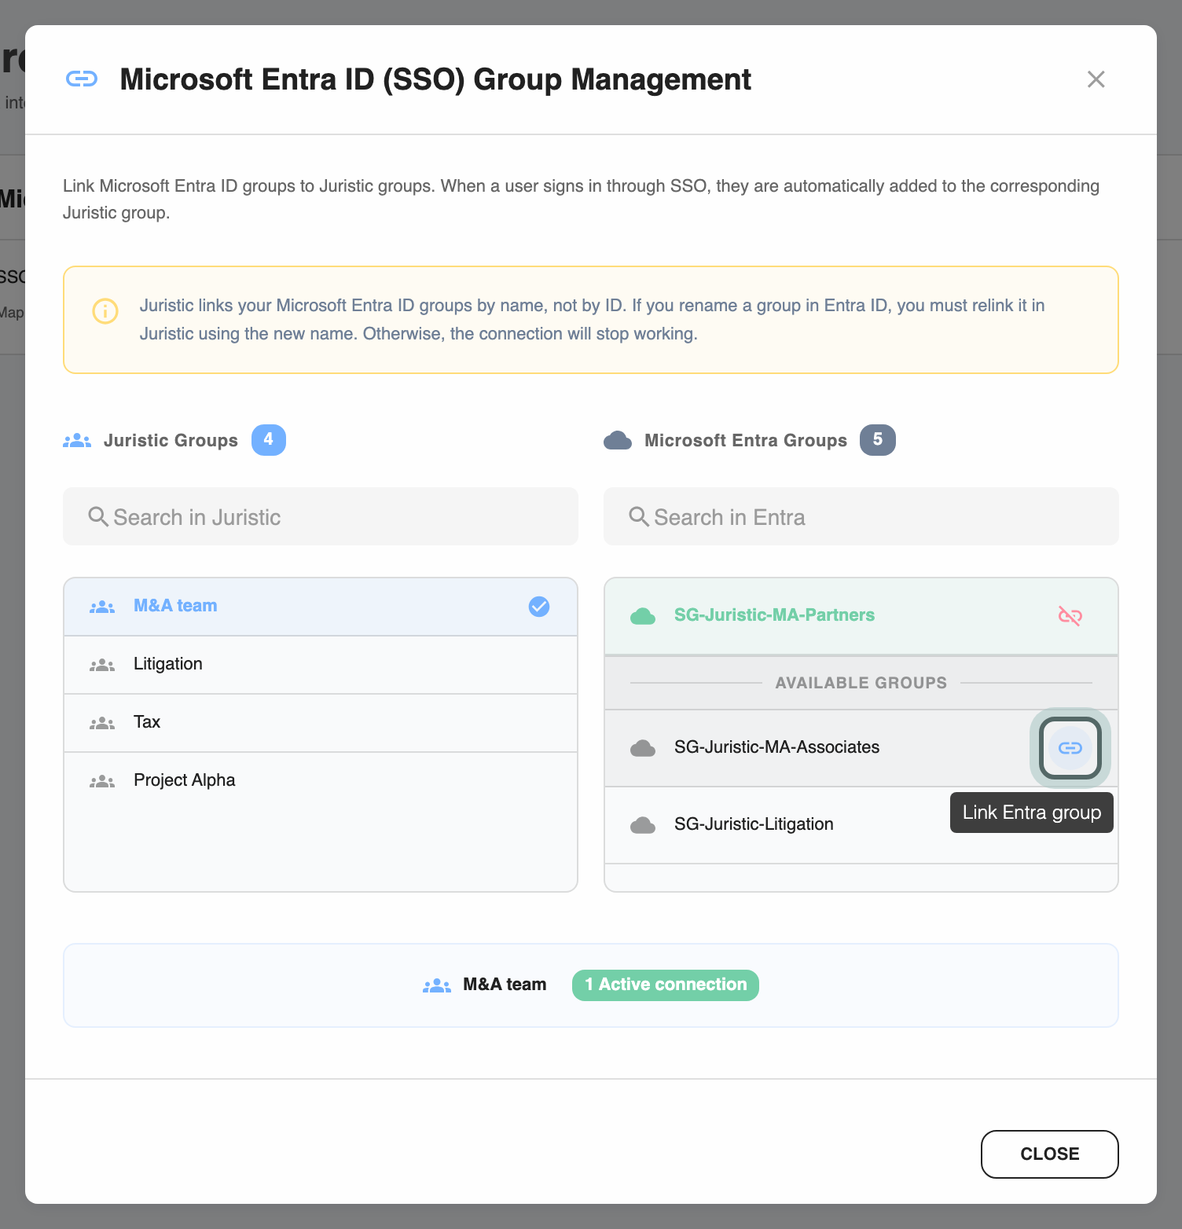Click the 1 Active connection badge
Viewport: 1182px width, 1229px height.
click(x=666, y=985)
